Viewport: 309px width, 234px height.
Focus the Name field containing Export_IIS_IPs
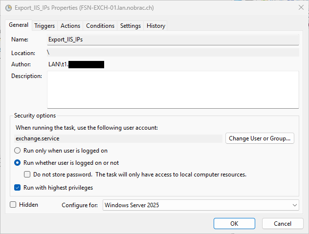173,39
